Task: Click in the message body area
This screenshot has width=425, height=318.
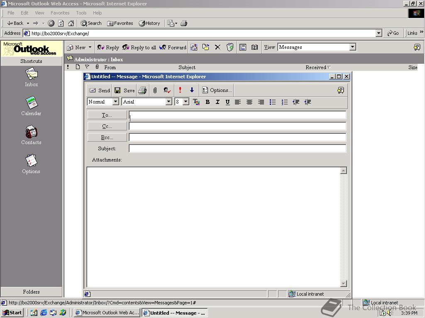Action: [x=213, y=227]
